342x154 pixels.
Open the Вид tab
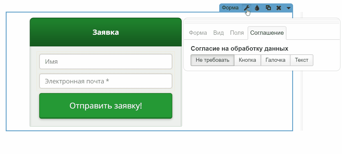click(x=218, y=33)
